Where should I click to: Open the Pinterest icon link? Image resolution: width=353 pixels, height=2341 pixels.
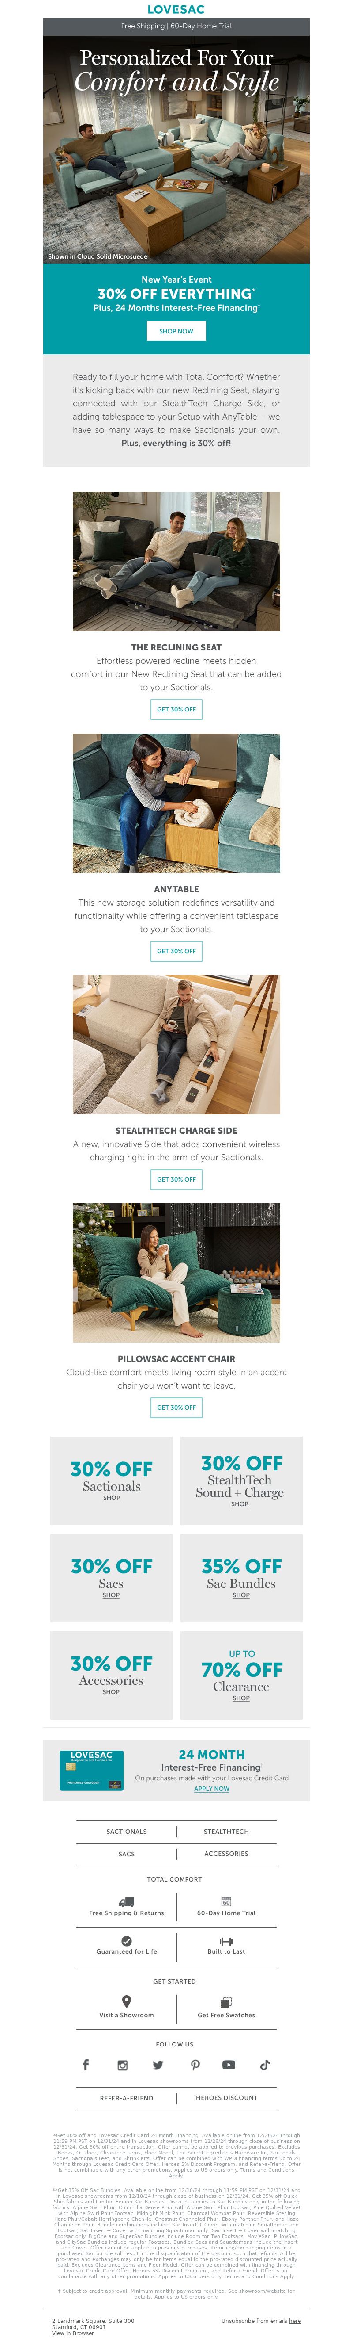[x=195, y=2066]
